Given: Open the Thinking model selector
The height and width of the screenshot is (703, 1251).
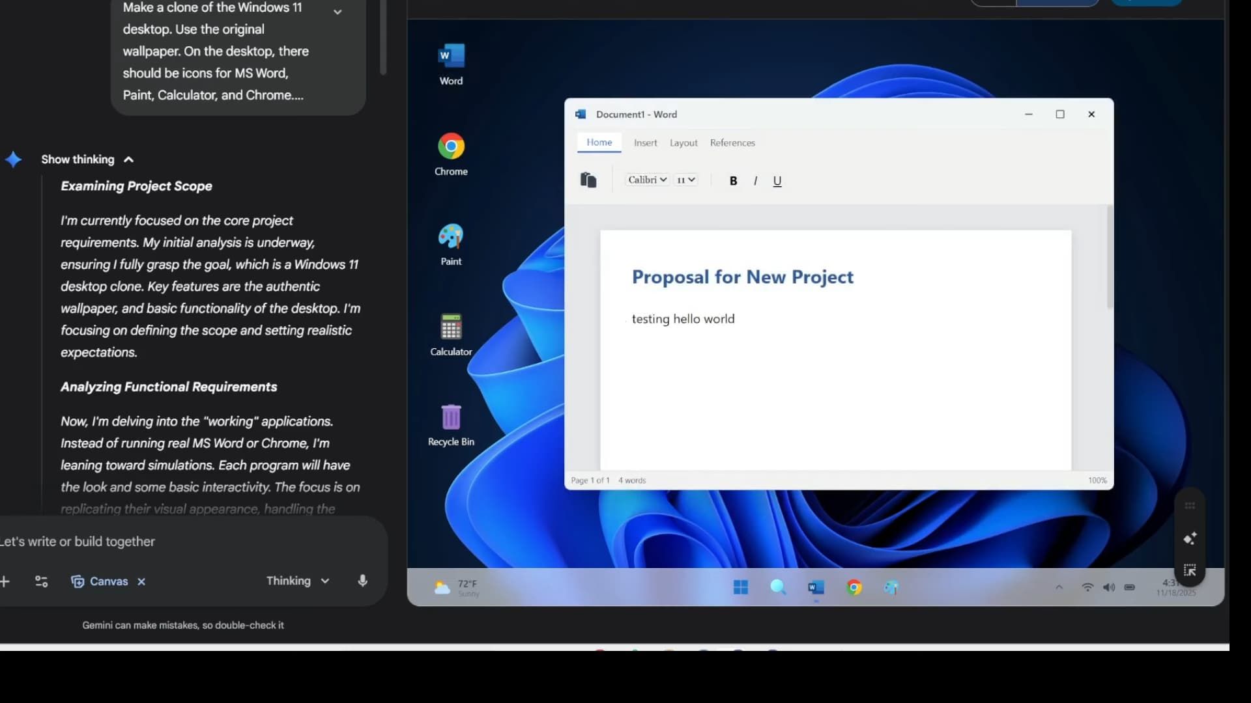Looking at the screenshot, I should [x=297, y=581].
